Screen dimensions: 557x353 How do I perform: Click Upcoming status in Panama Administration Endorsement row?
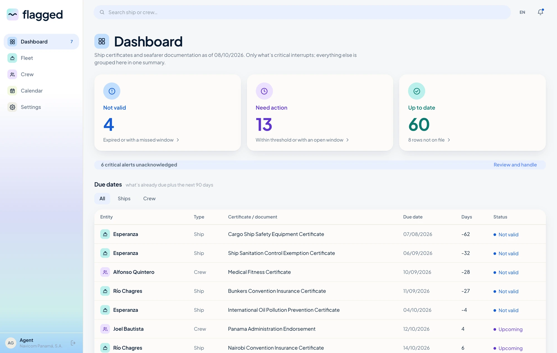pyautogui.click(x=508, y=329)
